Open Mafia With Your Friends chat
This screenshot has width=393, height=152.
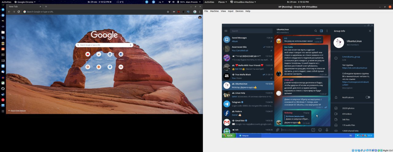(x=248, y=67)
